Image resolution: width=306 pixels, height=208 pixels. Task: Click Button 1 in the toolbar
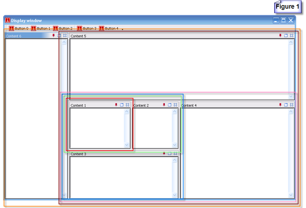[x=41, y=28]
